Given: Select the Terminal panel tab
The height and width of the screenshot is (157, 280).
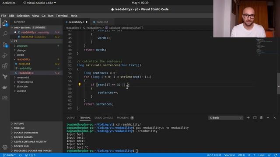Looking at the screenshot, I should 85,118.
